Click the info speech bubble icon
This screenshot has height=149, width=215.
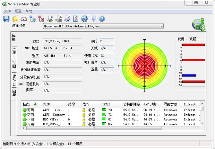(x=93, y=19)
